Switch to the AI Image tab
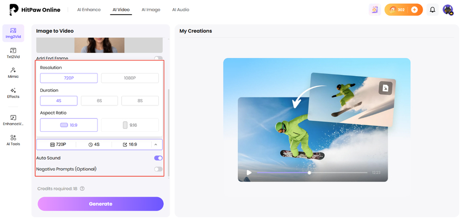Viewport: 464px width, 222px height. [x=151, y=10]
